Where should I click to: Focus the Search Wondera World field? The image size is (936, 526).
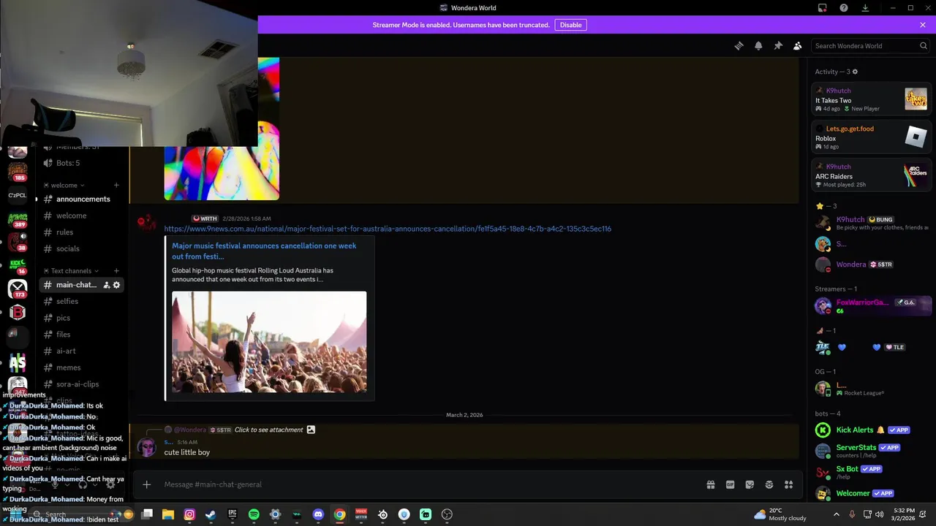[x=870, y=45]
